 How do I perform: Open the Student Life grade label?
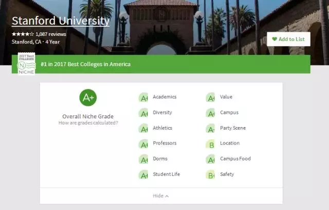167,174
